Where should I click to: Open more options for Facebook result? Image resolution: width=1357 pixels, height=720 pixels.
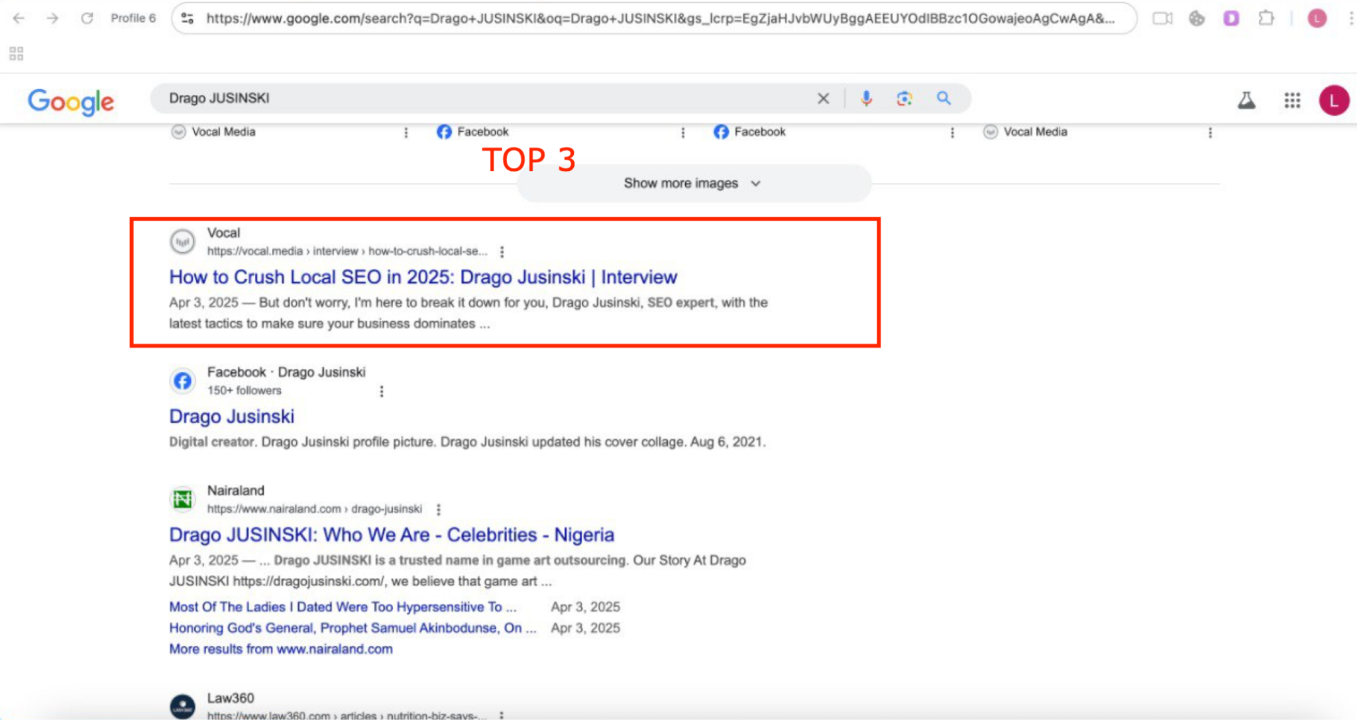point(381,391)
